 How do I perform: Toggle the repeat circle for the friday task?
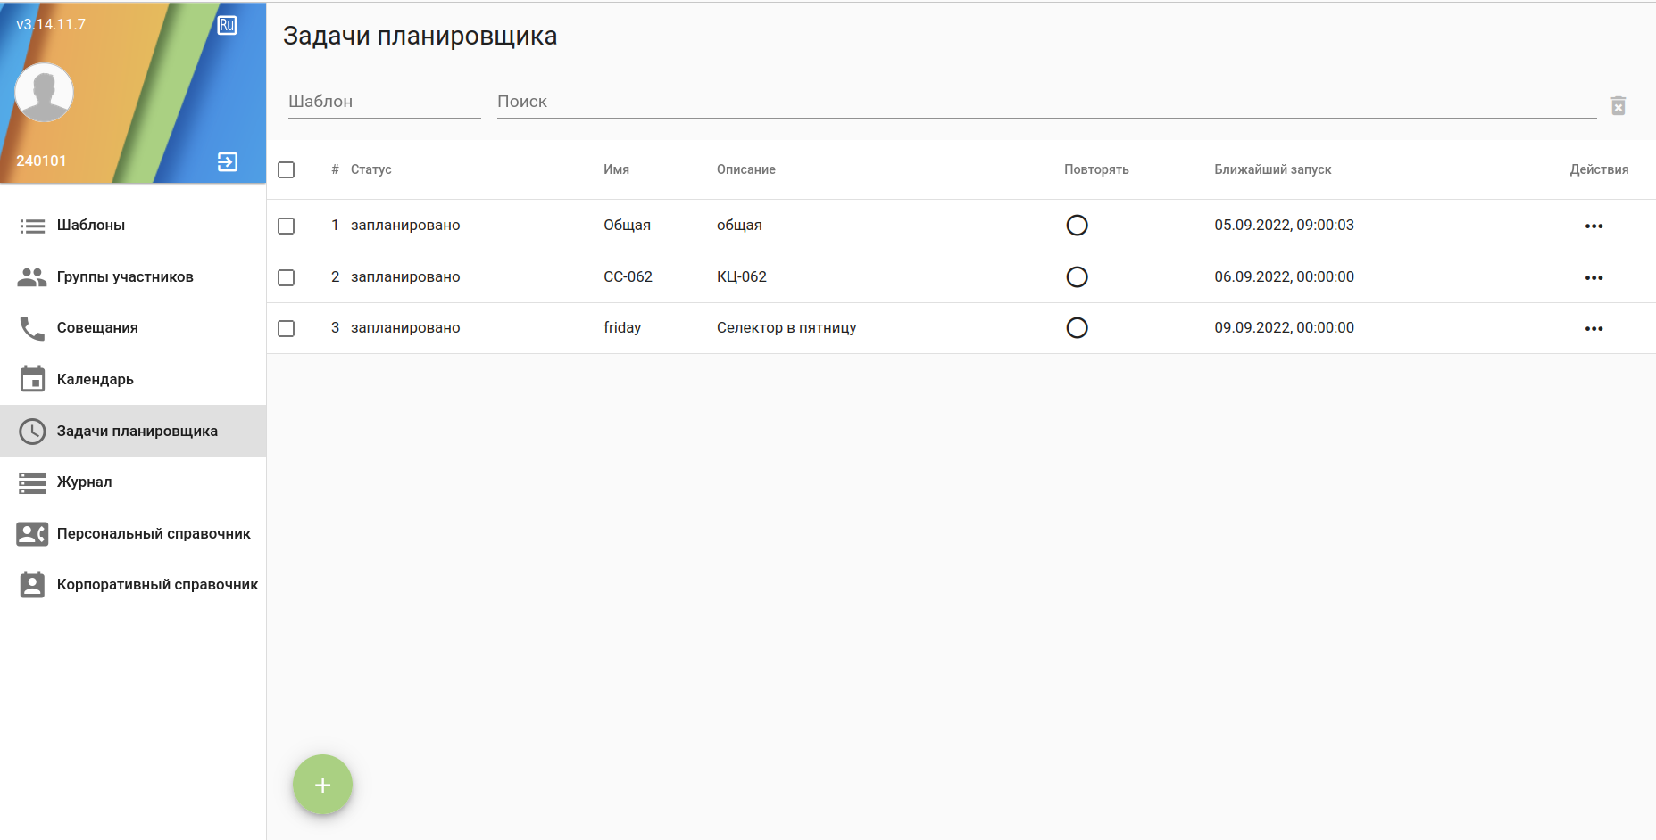(1077, 328)
